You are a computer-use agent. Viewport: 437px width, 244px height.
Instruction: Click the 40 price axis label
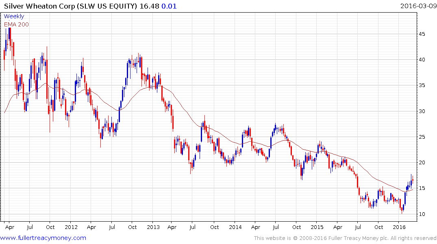click(422, 60)
